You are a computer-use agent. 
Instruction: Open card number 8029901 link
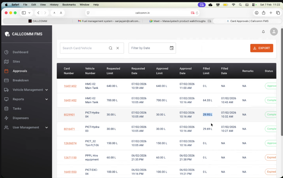coord(69,114)
